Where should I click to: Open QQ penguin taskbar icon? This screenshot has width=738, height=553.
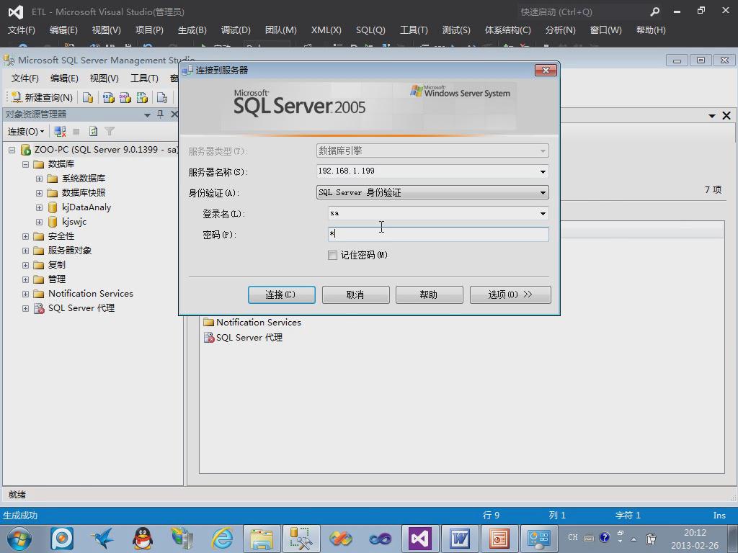coord(142,539)
